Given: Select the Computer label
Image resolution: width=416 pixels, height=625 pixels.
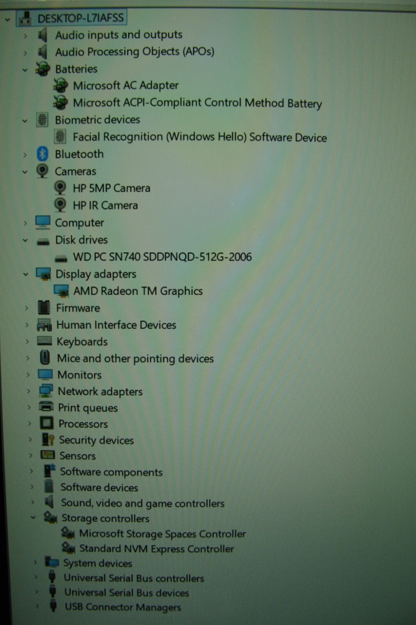Looking at the screenshot, I should click(79, 223).
